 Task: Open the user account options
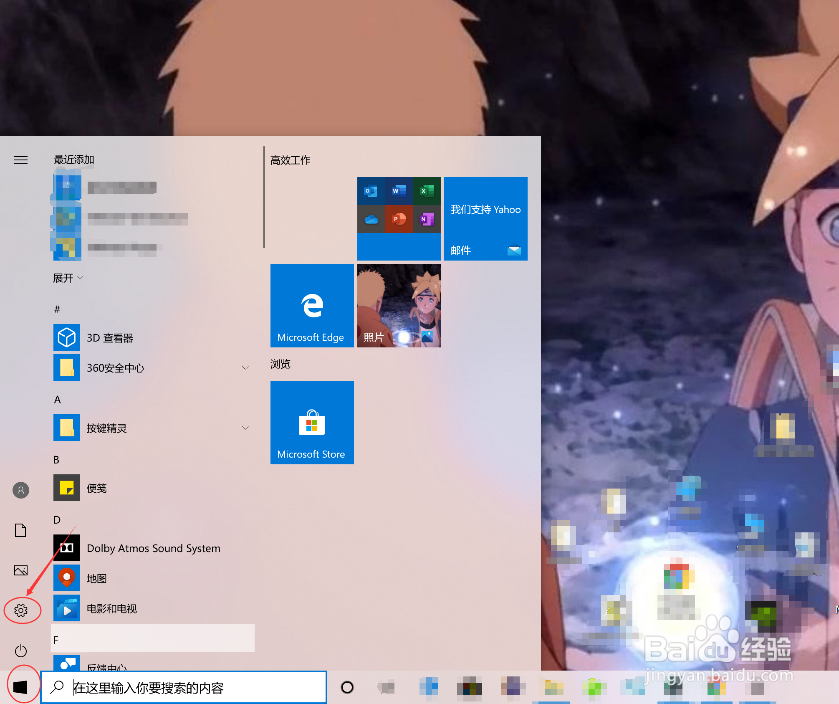21,491
